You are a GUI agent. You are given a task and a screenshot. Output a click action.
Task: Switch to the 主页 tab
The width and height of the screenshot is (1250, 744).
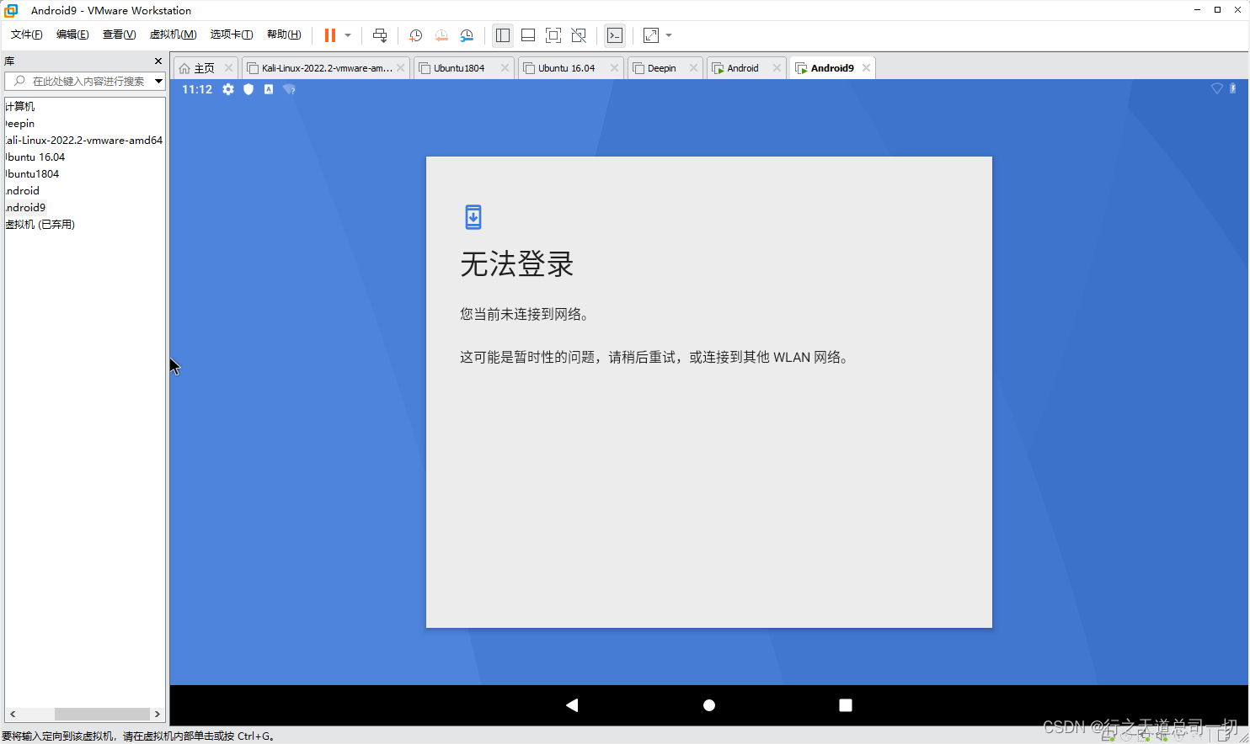pyautogui.click(x=205, y=68)
